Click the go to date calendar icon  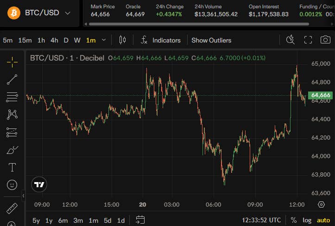point(140,220)
